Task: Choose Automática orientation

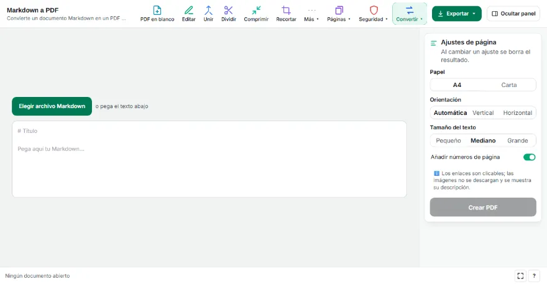Action: pyautogui.click(x=450, y=112)
